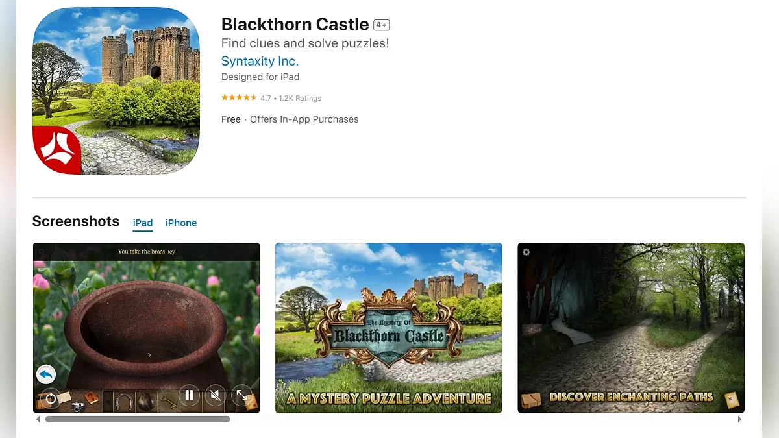Open the Mystery Puzzle Adventure screenshot
The width and height of the screenshot is (779, 438).
pos(389,328)
